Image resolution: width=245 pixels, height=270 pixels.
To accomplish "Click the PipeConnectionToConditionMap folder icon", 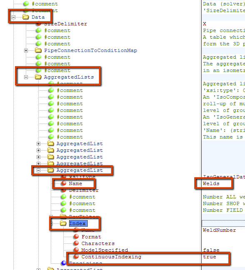I will tap(38, 50).
